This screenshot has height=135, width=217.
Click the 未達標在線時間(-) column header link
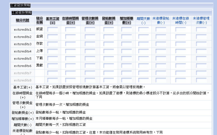tap(181, 20)
